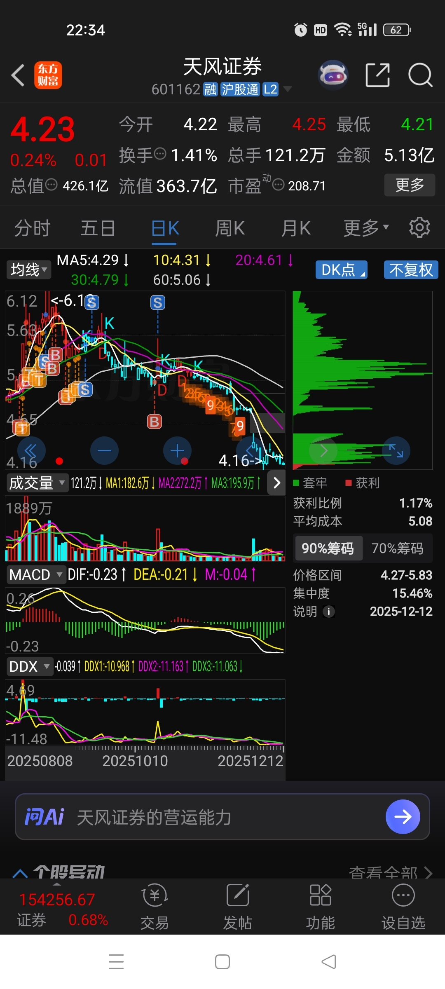Tap B signal marker below the chart
Image resolution: width=445 pixels, height=989 pixels.
coord(155,422)
